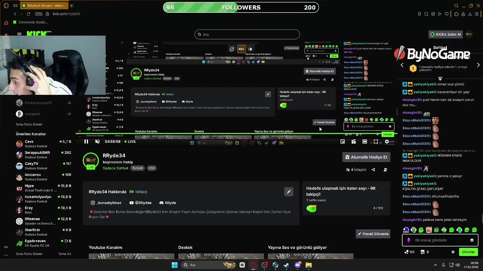Open the RRaenee recommended channel
Viewport: 483px width, 271px height.
(43, 221)
